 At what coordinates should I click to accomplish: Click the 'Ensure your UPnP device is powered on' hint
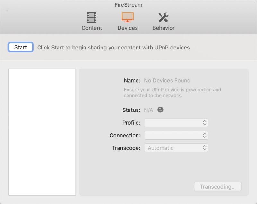(173, 93)
